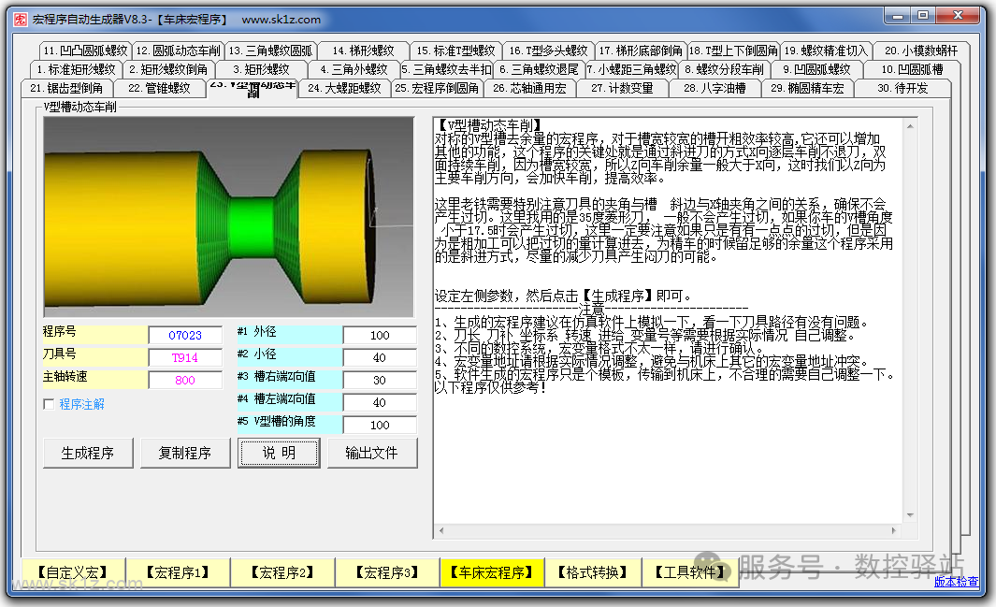The width and height of the screenshot is (996, 607).
Task: Open tab 10. 凹圆弧槽
Action: 912,69
